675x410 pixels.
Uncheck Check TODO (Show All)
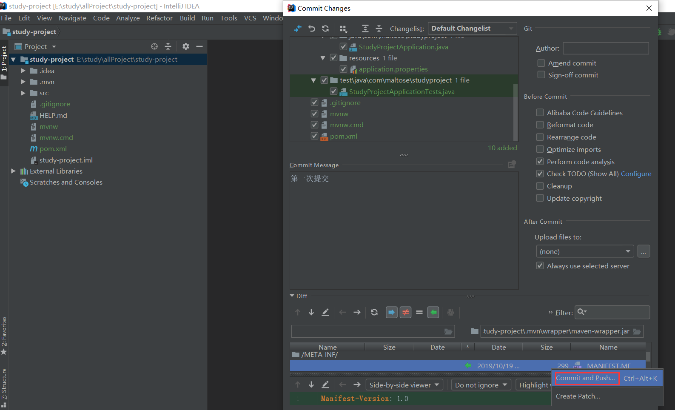540,174
